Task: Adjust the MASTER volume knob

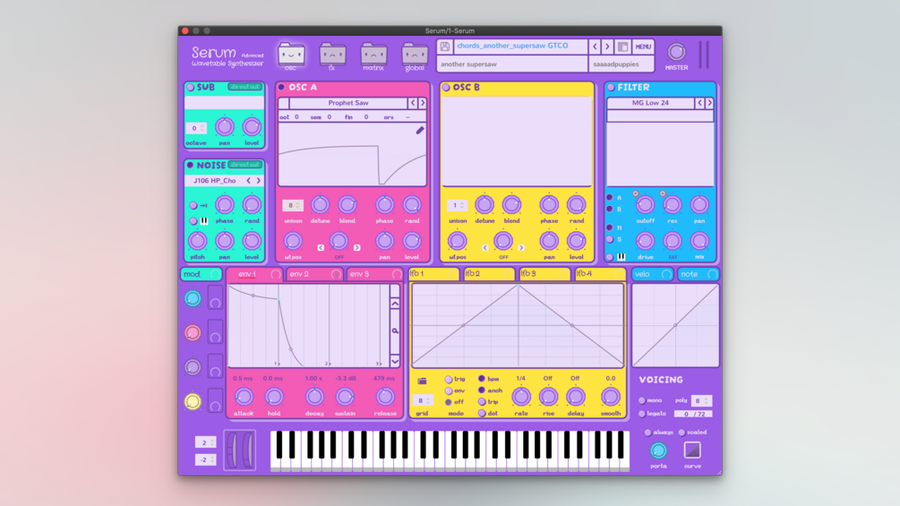Action: (676, 52)
